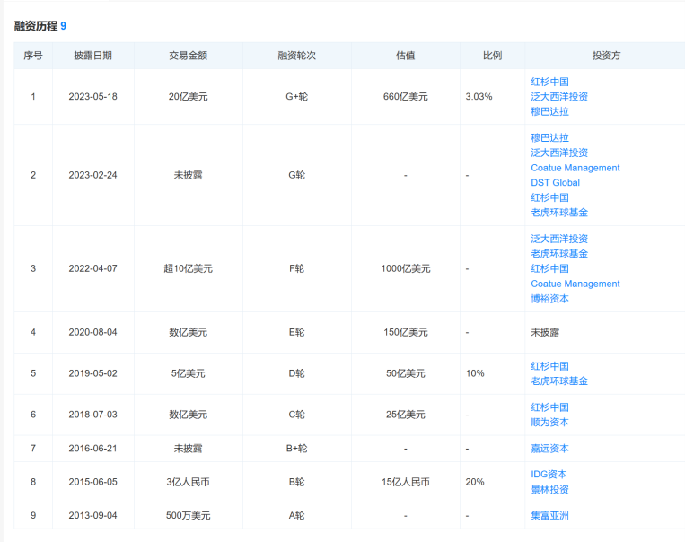
Task: Open 红杉中国 link in row 1
Action: [549, 82]
